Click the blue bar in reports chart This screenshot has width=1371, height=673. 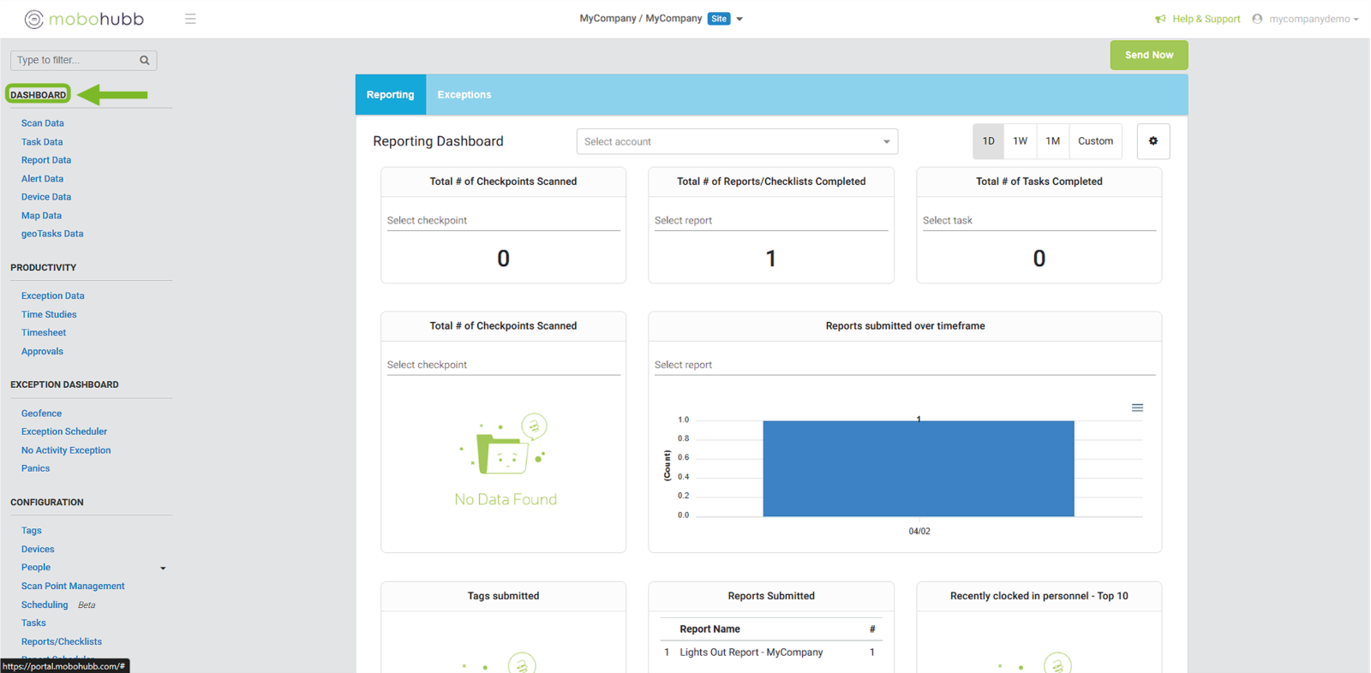(918, 468)
